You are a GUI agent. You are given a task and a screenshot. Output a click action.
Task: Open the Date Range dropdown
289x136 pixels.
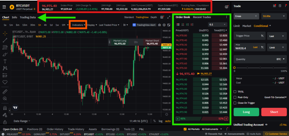coord(22,121)
